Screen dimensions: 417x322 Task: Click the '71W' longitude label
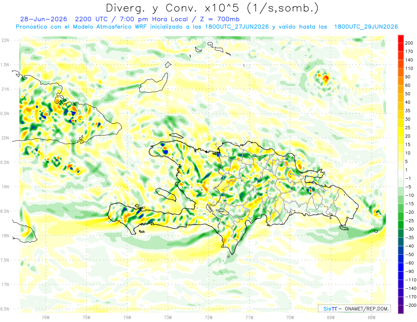(x=249, y=317)
